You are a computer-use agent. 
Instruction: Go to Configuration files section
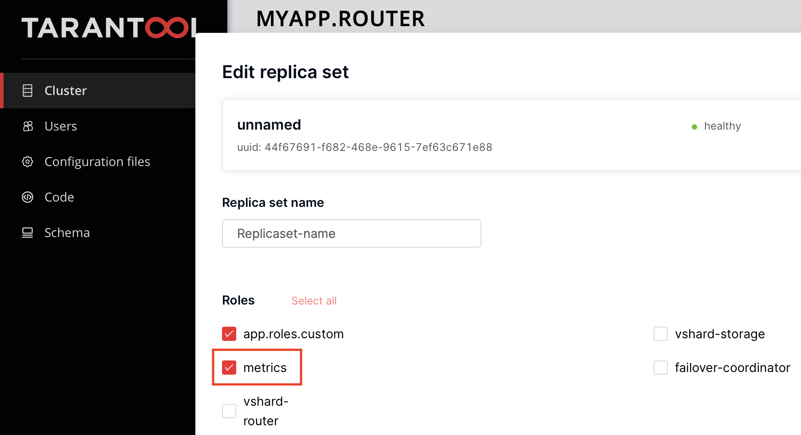tap(98, 162)
